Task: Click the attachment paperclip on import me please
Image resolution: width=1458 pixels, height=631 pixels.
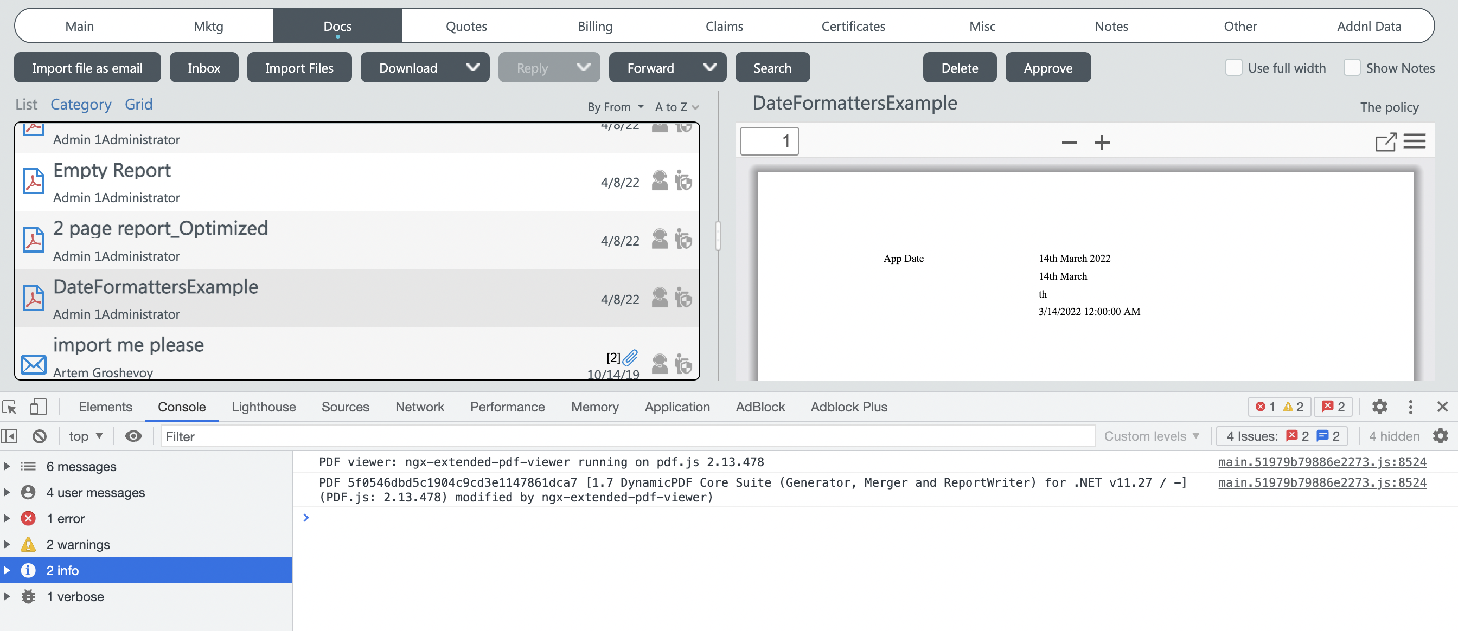Action: click(x=630, y=358)
